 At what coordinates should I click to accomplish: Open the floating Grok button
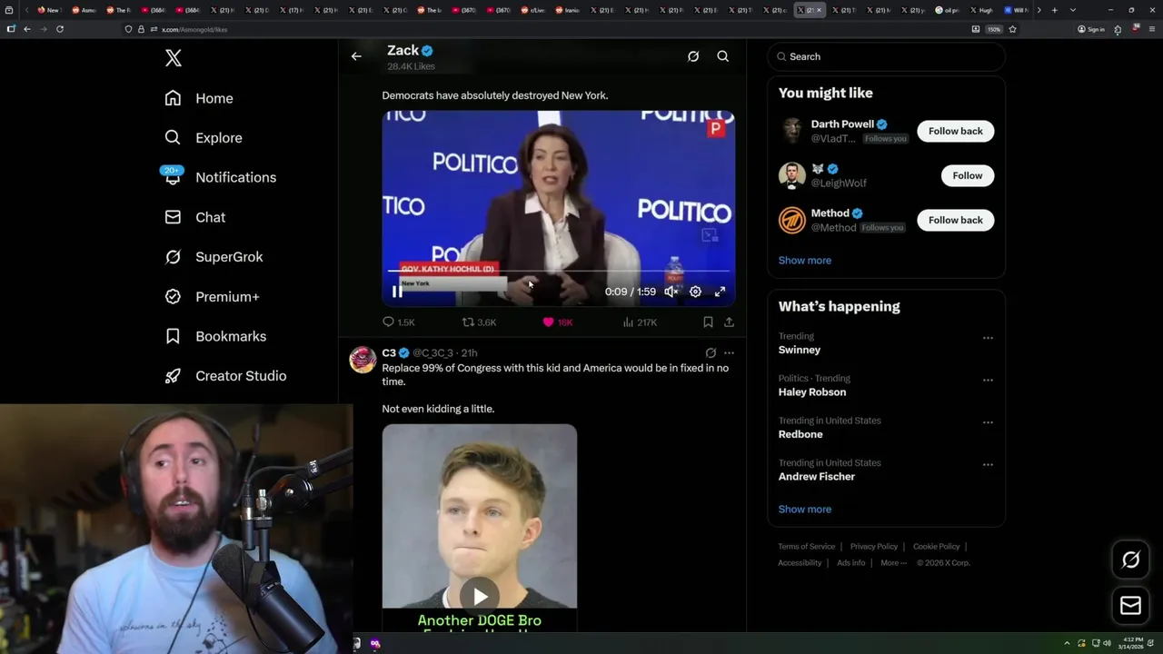click(1130, 560)
